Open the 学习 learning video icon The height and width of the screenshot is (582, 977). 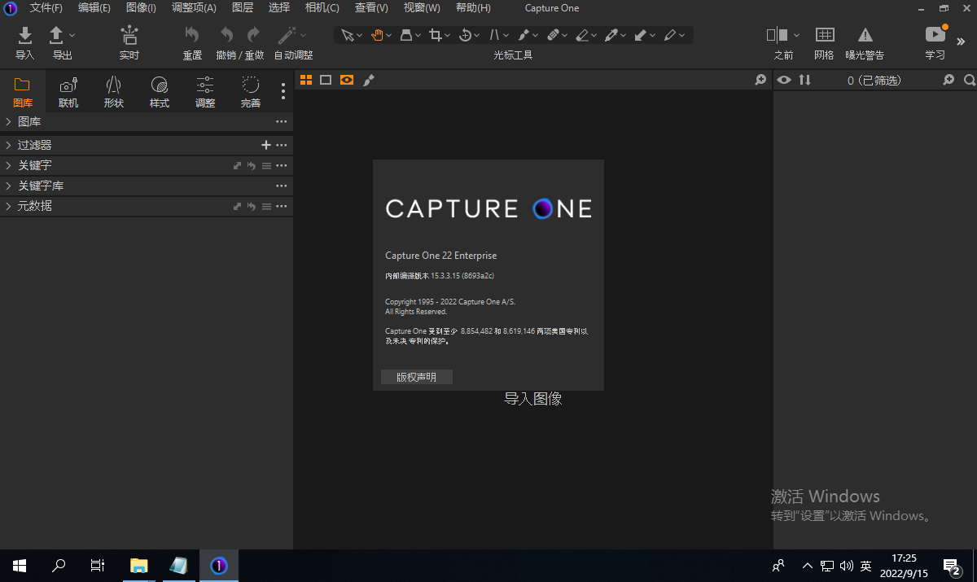pyautogui.click(x=935, y=34)
